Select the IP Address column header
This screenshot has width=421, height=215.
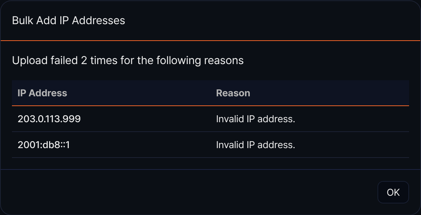[42, 93]
